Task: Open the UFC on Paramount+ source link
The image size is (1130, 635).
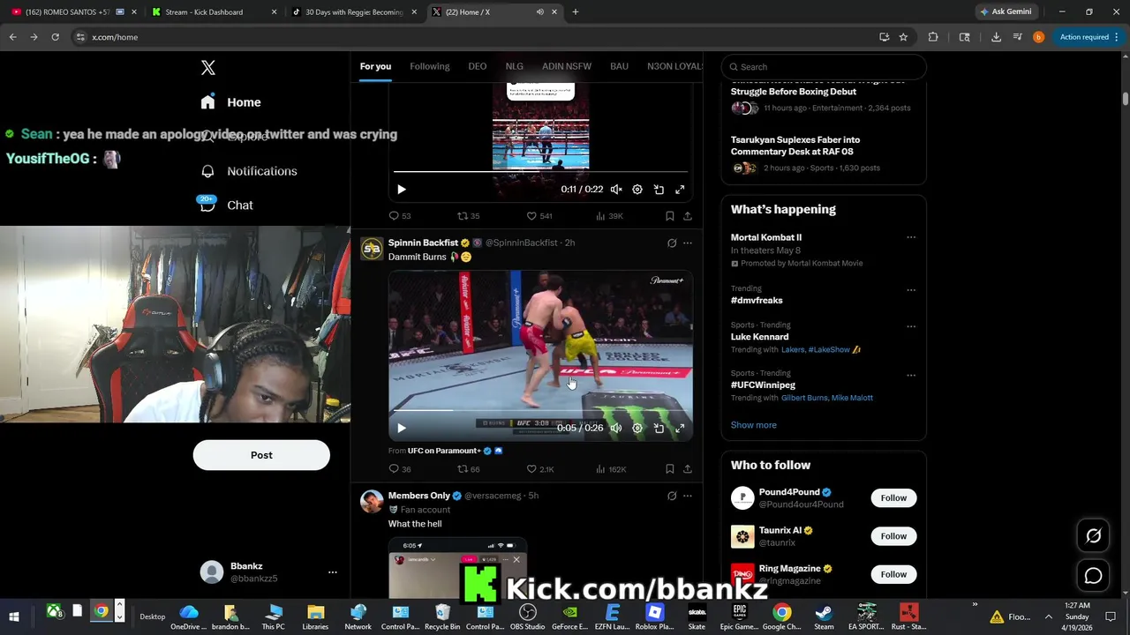Action: (444, 451)
